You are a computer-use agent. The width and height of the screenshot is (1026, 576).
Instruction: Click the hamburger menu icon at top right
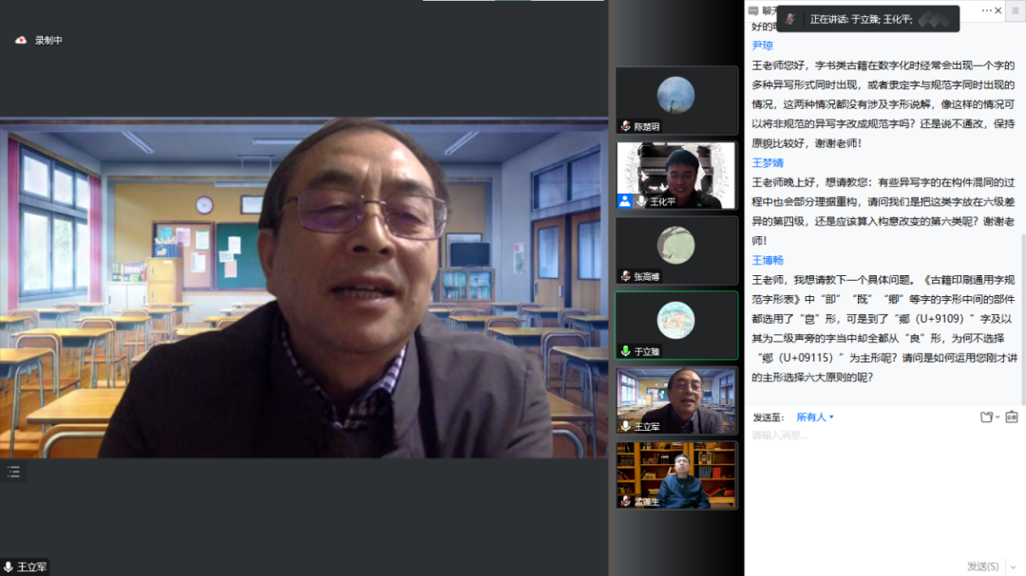[1015, 10]
